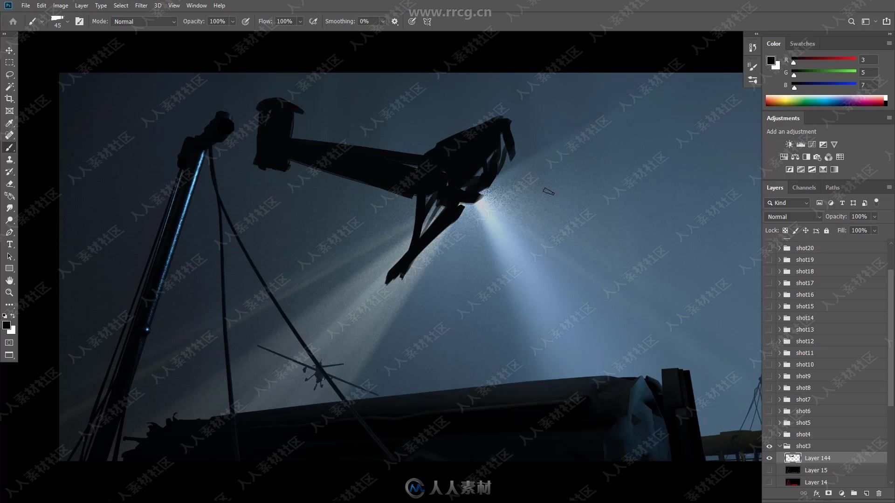
Task: Open the Layer menu
Action: click(81, 5)
